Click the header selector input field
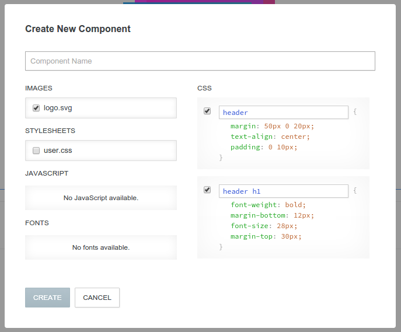 pos(284,113)
